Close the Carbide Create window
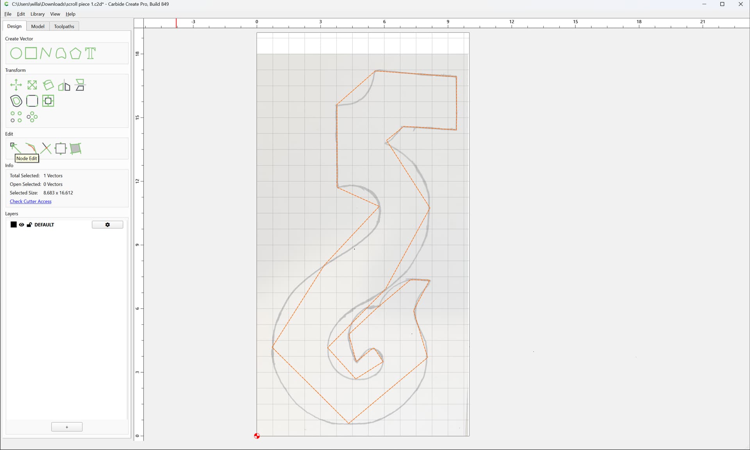The width and height of the screenshot is (750, 450). pos(741,4)
